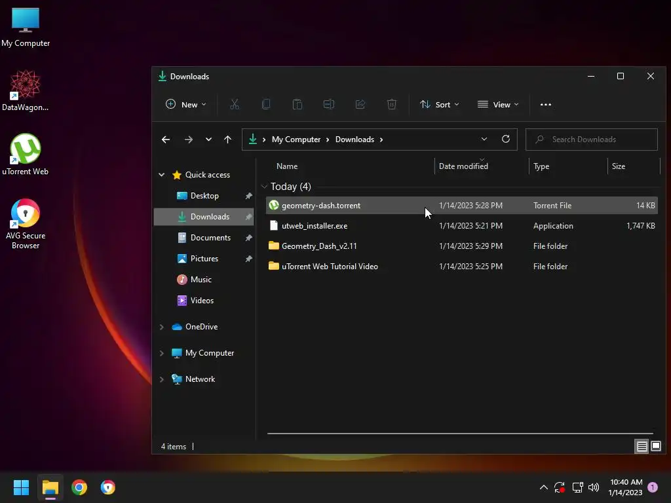Click the Delete trash icon
Screen dimensions: 671x503
392,104
